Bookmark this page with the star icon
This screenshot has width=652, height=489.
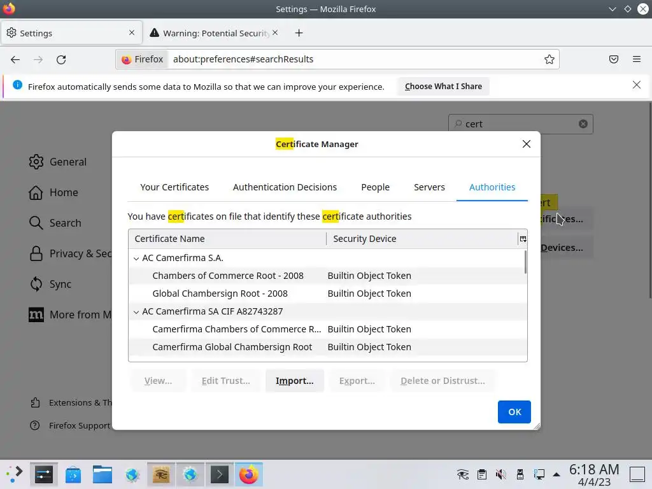(549, 59)
